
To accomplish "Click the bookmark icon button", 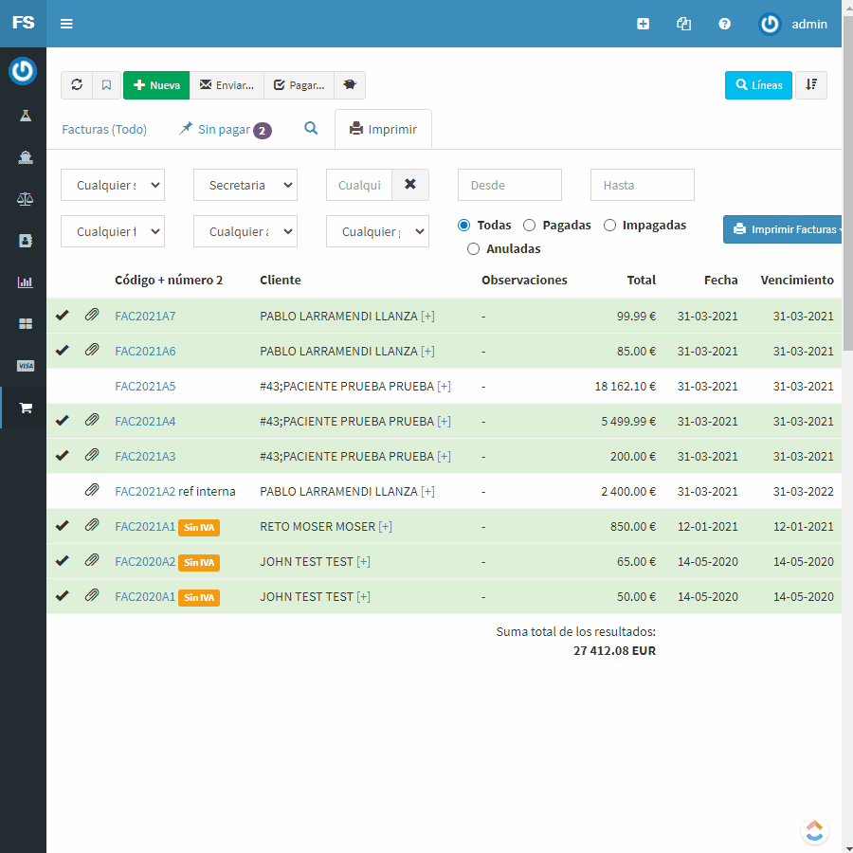I will [x=106, y=85].
